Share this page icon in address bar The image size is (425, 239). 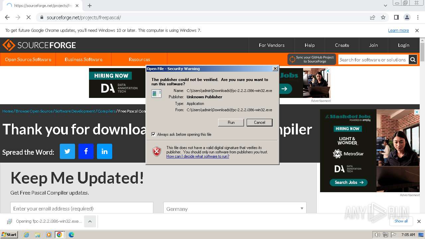pos(373,17)
